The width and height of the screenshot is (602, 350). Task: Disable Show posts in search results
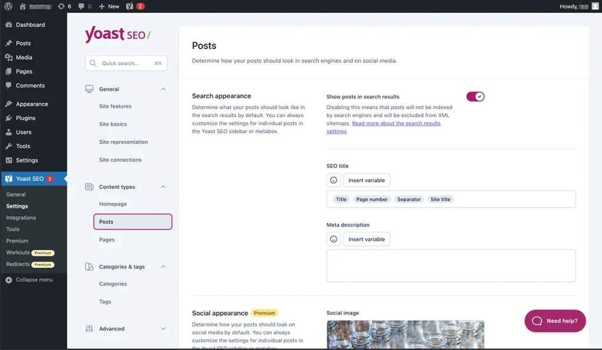coord(475,96)
